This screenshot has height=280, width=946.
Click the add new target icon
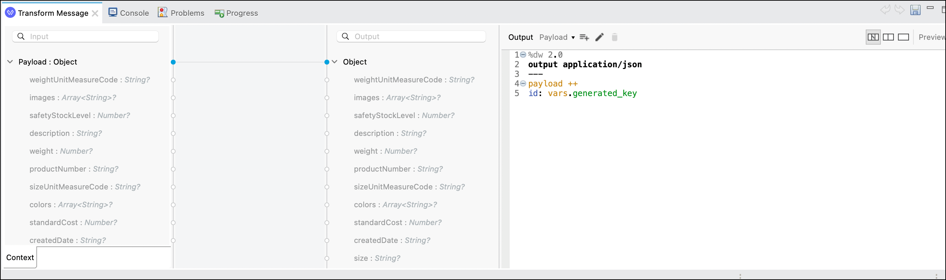[x=584, y=37]
